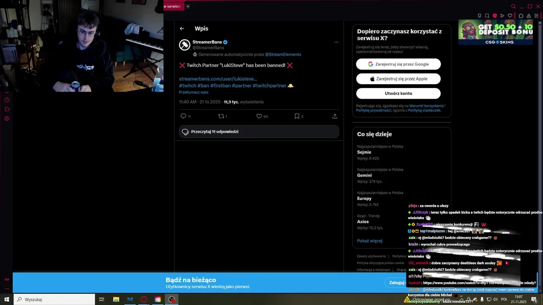Click the Utwórz konto button
Viewport: 543px width, 305px height.
tap(398, 93)
